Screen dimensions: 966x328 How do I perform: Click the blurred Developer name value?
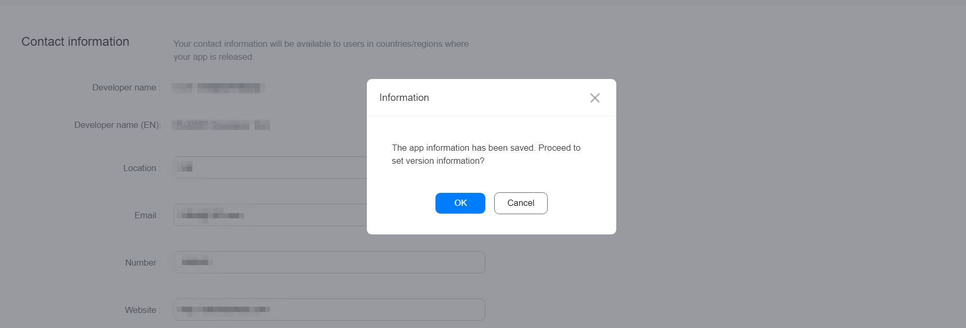click(218, 88)
